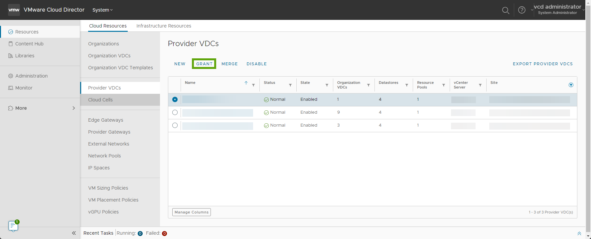This screenshot has height=239, width=591.
Task: Click the 'Provider VDCs' page heading
Action: pyautogui.click(x=193, y=44)
